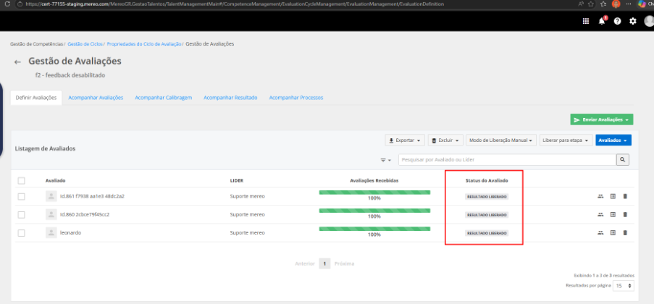Open the help question mark icon

617,21
